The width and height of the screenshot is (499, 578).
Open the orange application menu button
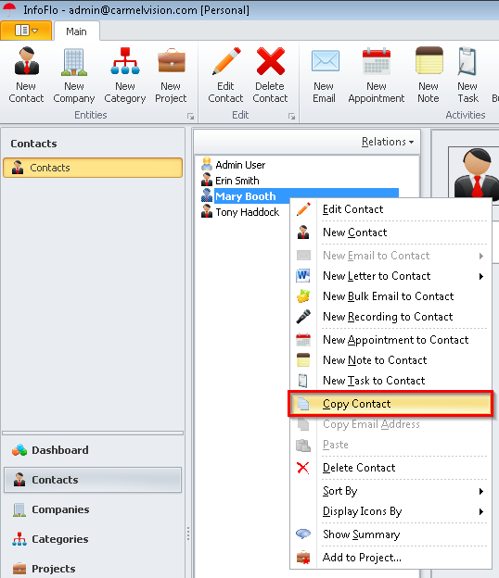(26, 31)
